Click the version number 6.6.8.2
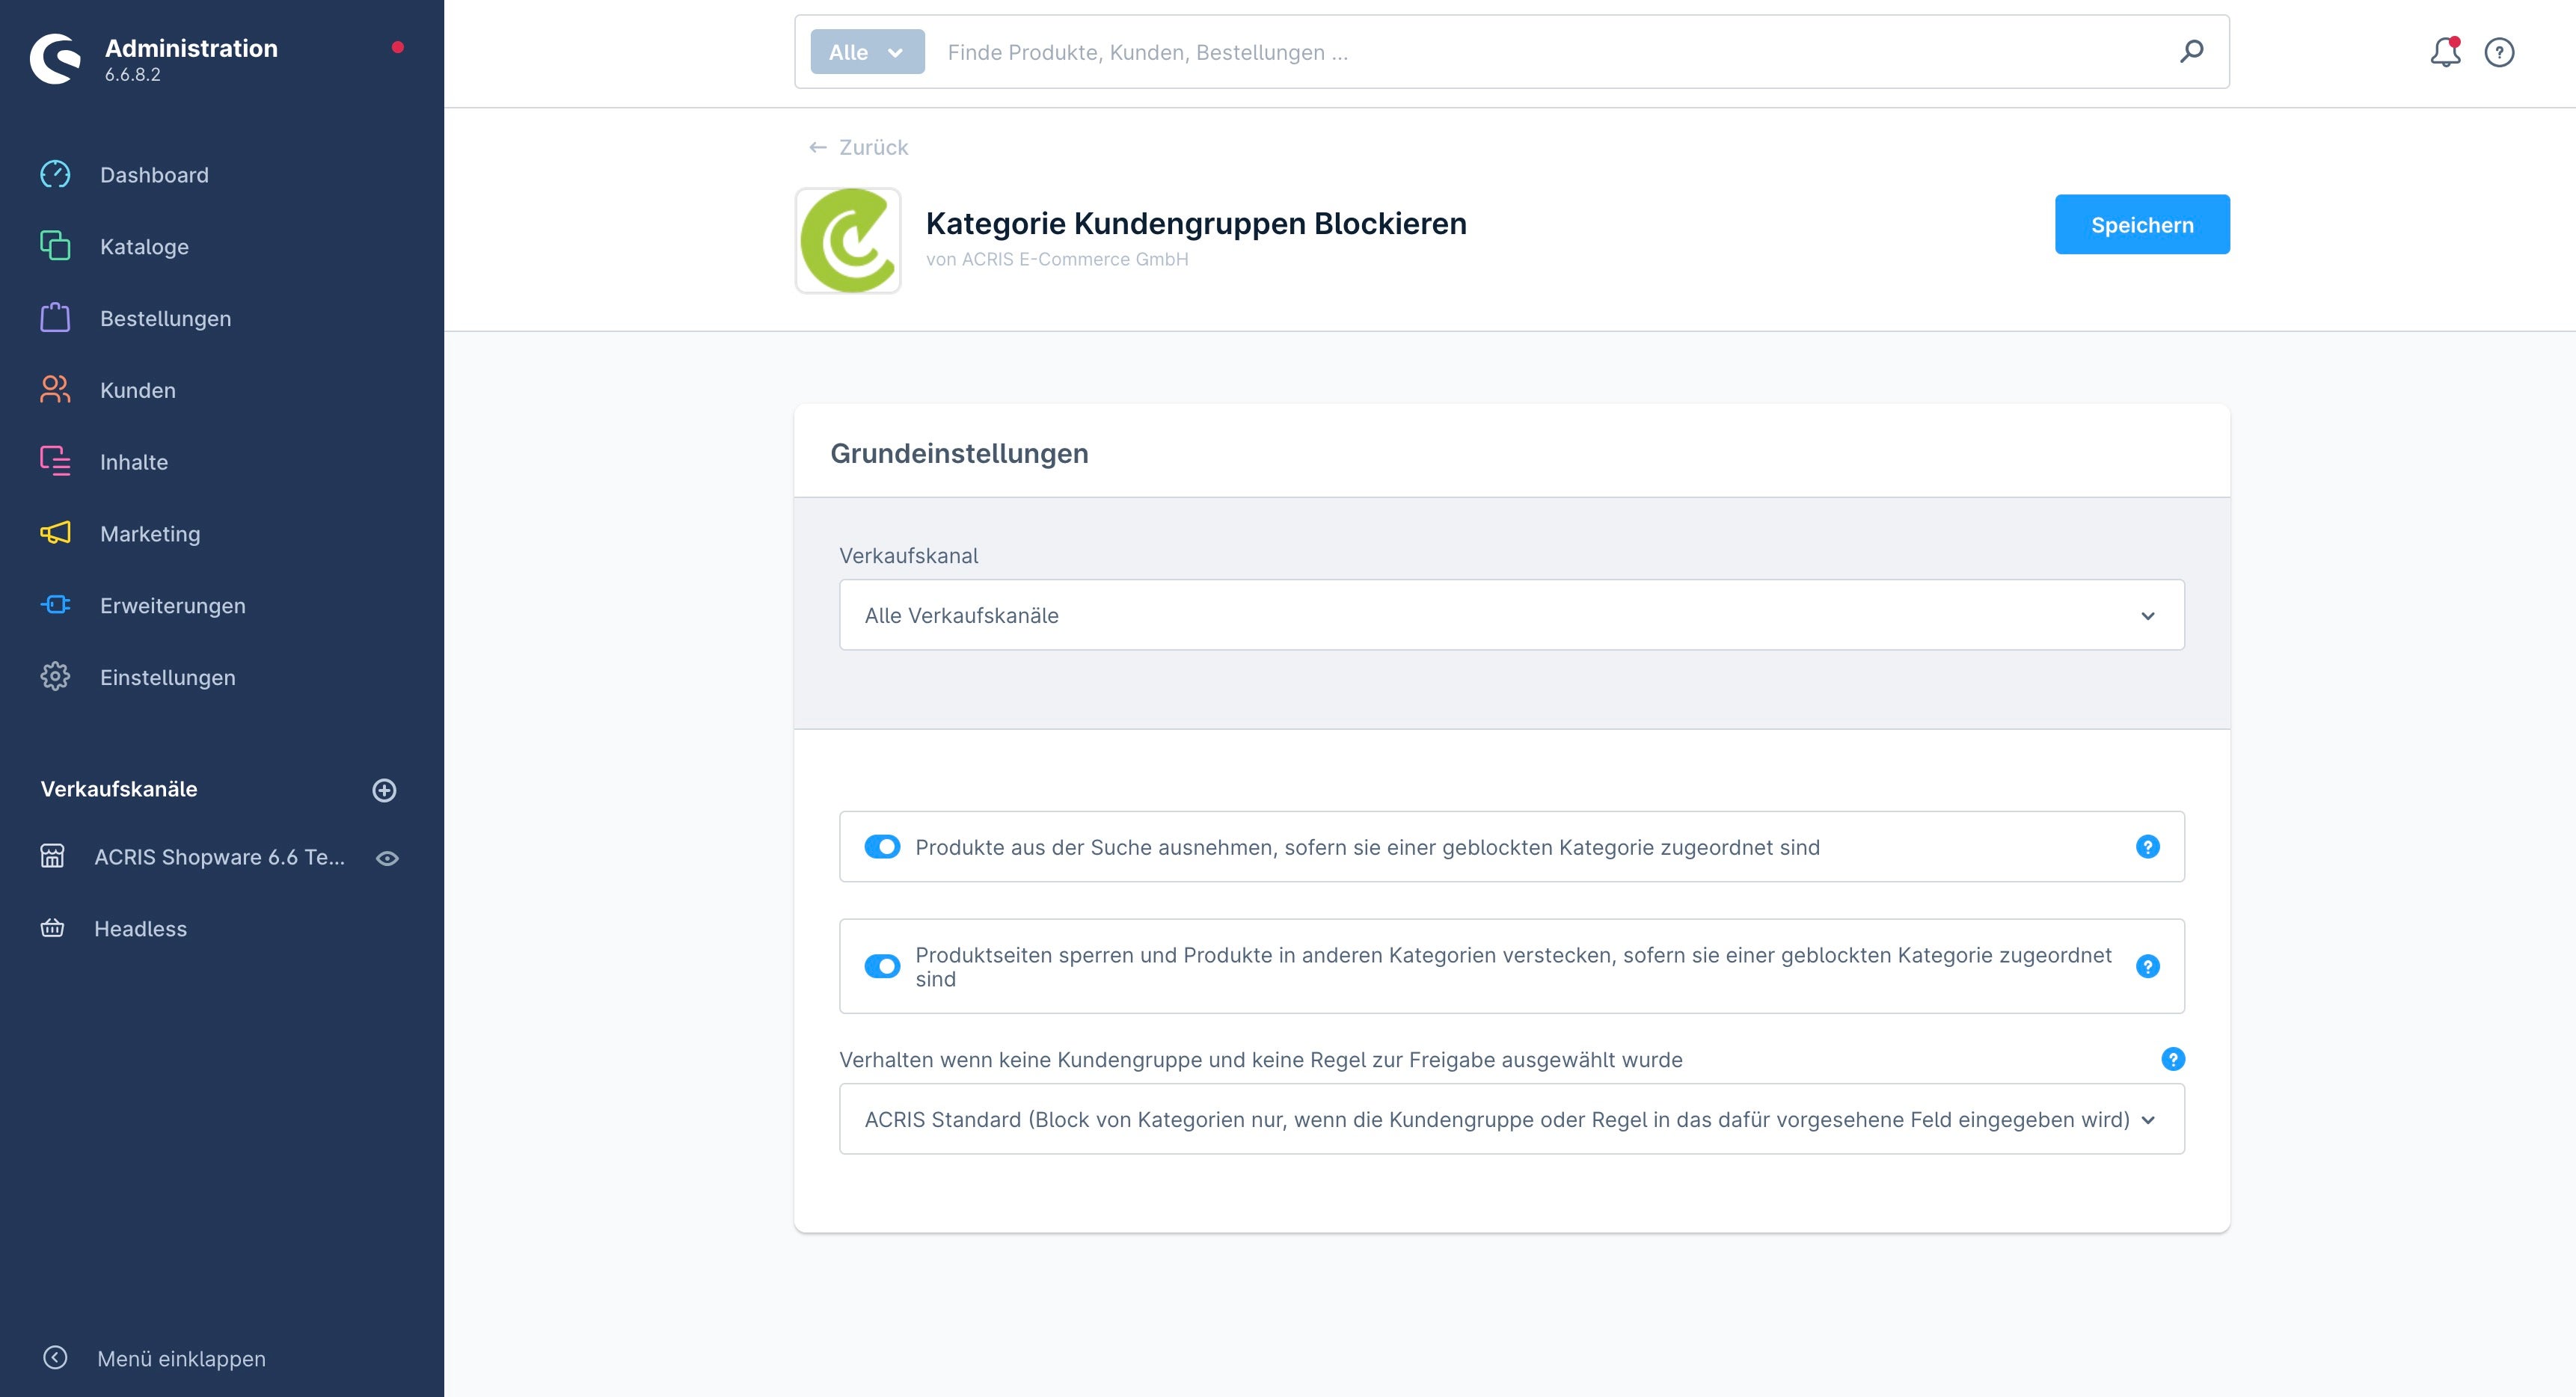The image size is (2576, 1397). pyautogui.click(x=133, y=75)
